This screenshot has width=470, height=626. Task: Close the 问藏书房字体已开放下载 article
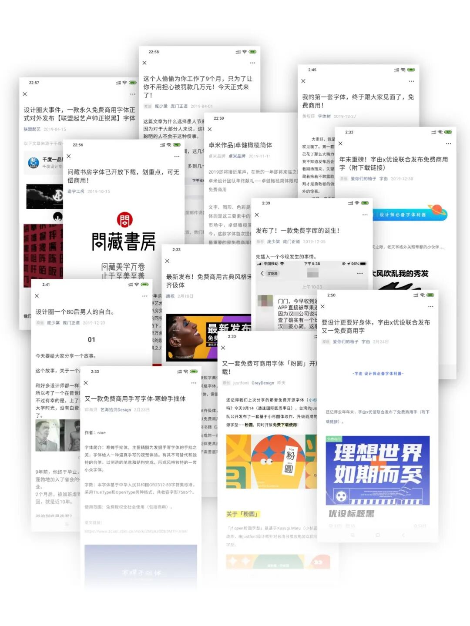click(69, 156)
